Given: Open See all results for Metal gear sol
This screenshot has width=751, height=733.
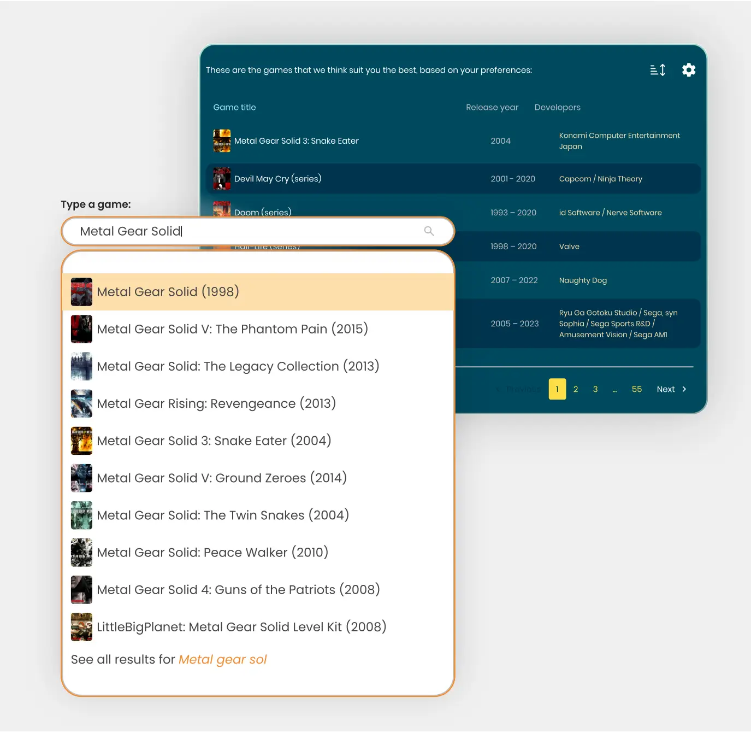Looking at the screenshot, I should [169, 660].
